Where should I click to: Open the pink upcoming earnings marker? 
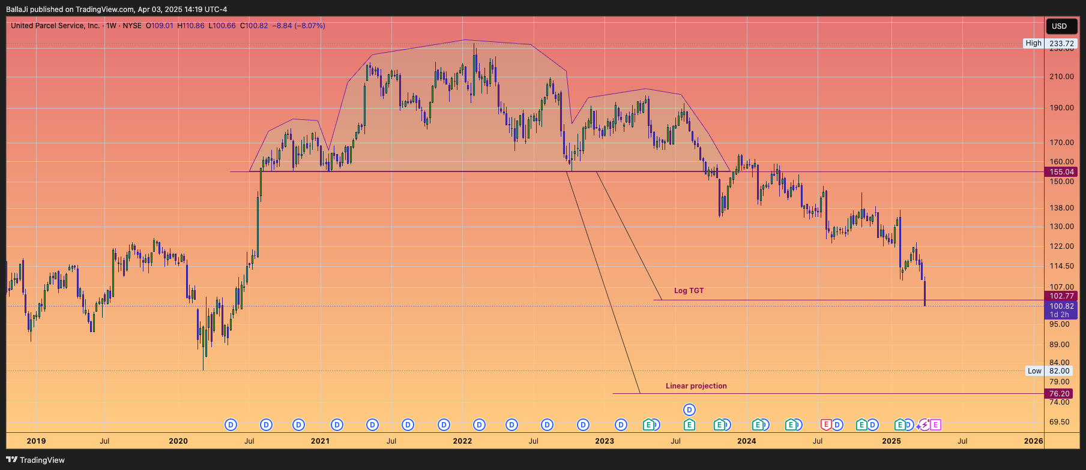tap(935, 425)
